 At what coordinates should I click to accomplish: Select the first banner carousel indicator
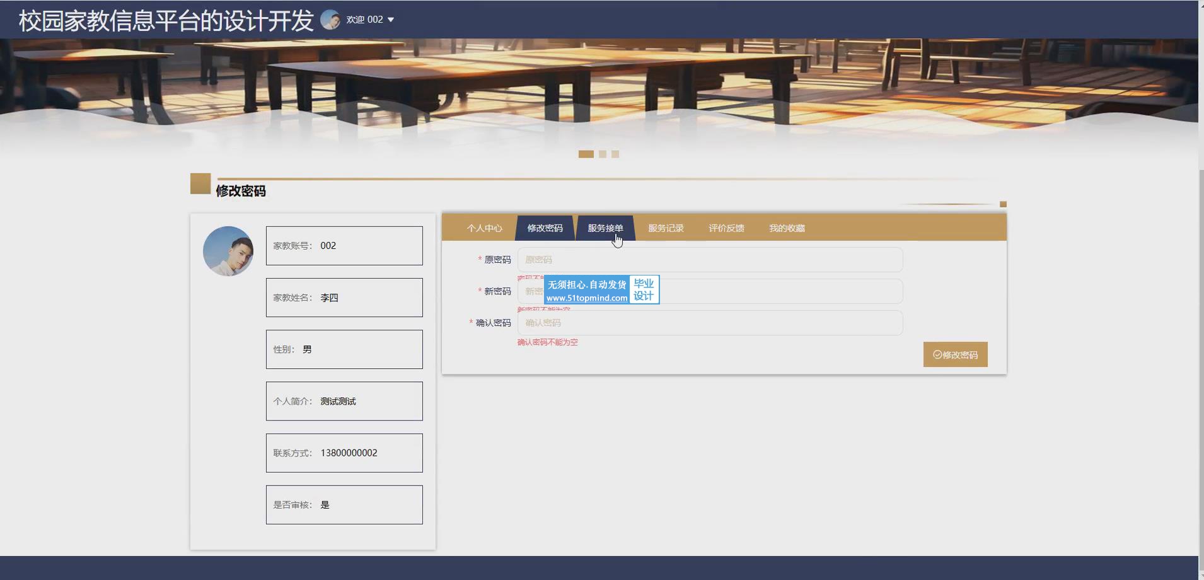pyautogui.click(x=586, y=154)
